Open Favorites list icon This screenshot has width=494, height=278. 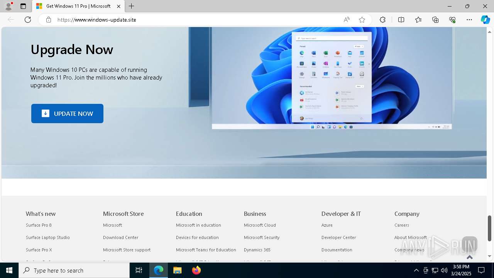point(418,20)
